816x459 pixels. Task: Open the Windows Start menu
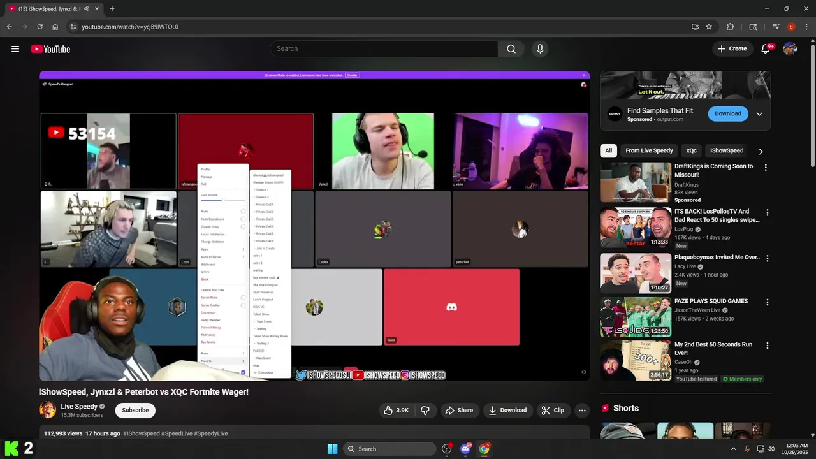click(x=332, y=449)
